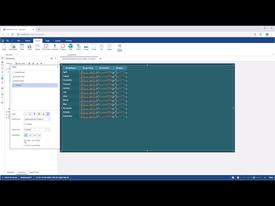Switch to the Layout ribbon tab
Screen dimensions: 275x206
coord(58,41)
